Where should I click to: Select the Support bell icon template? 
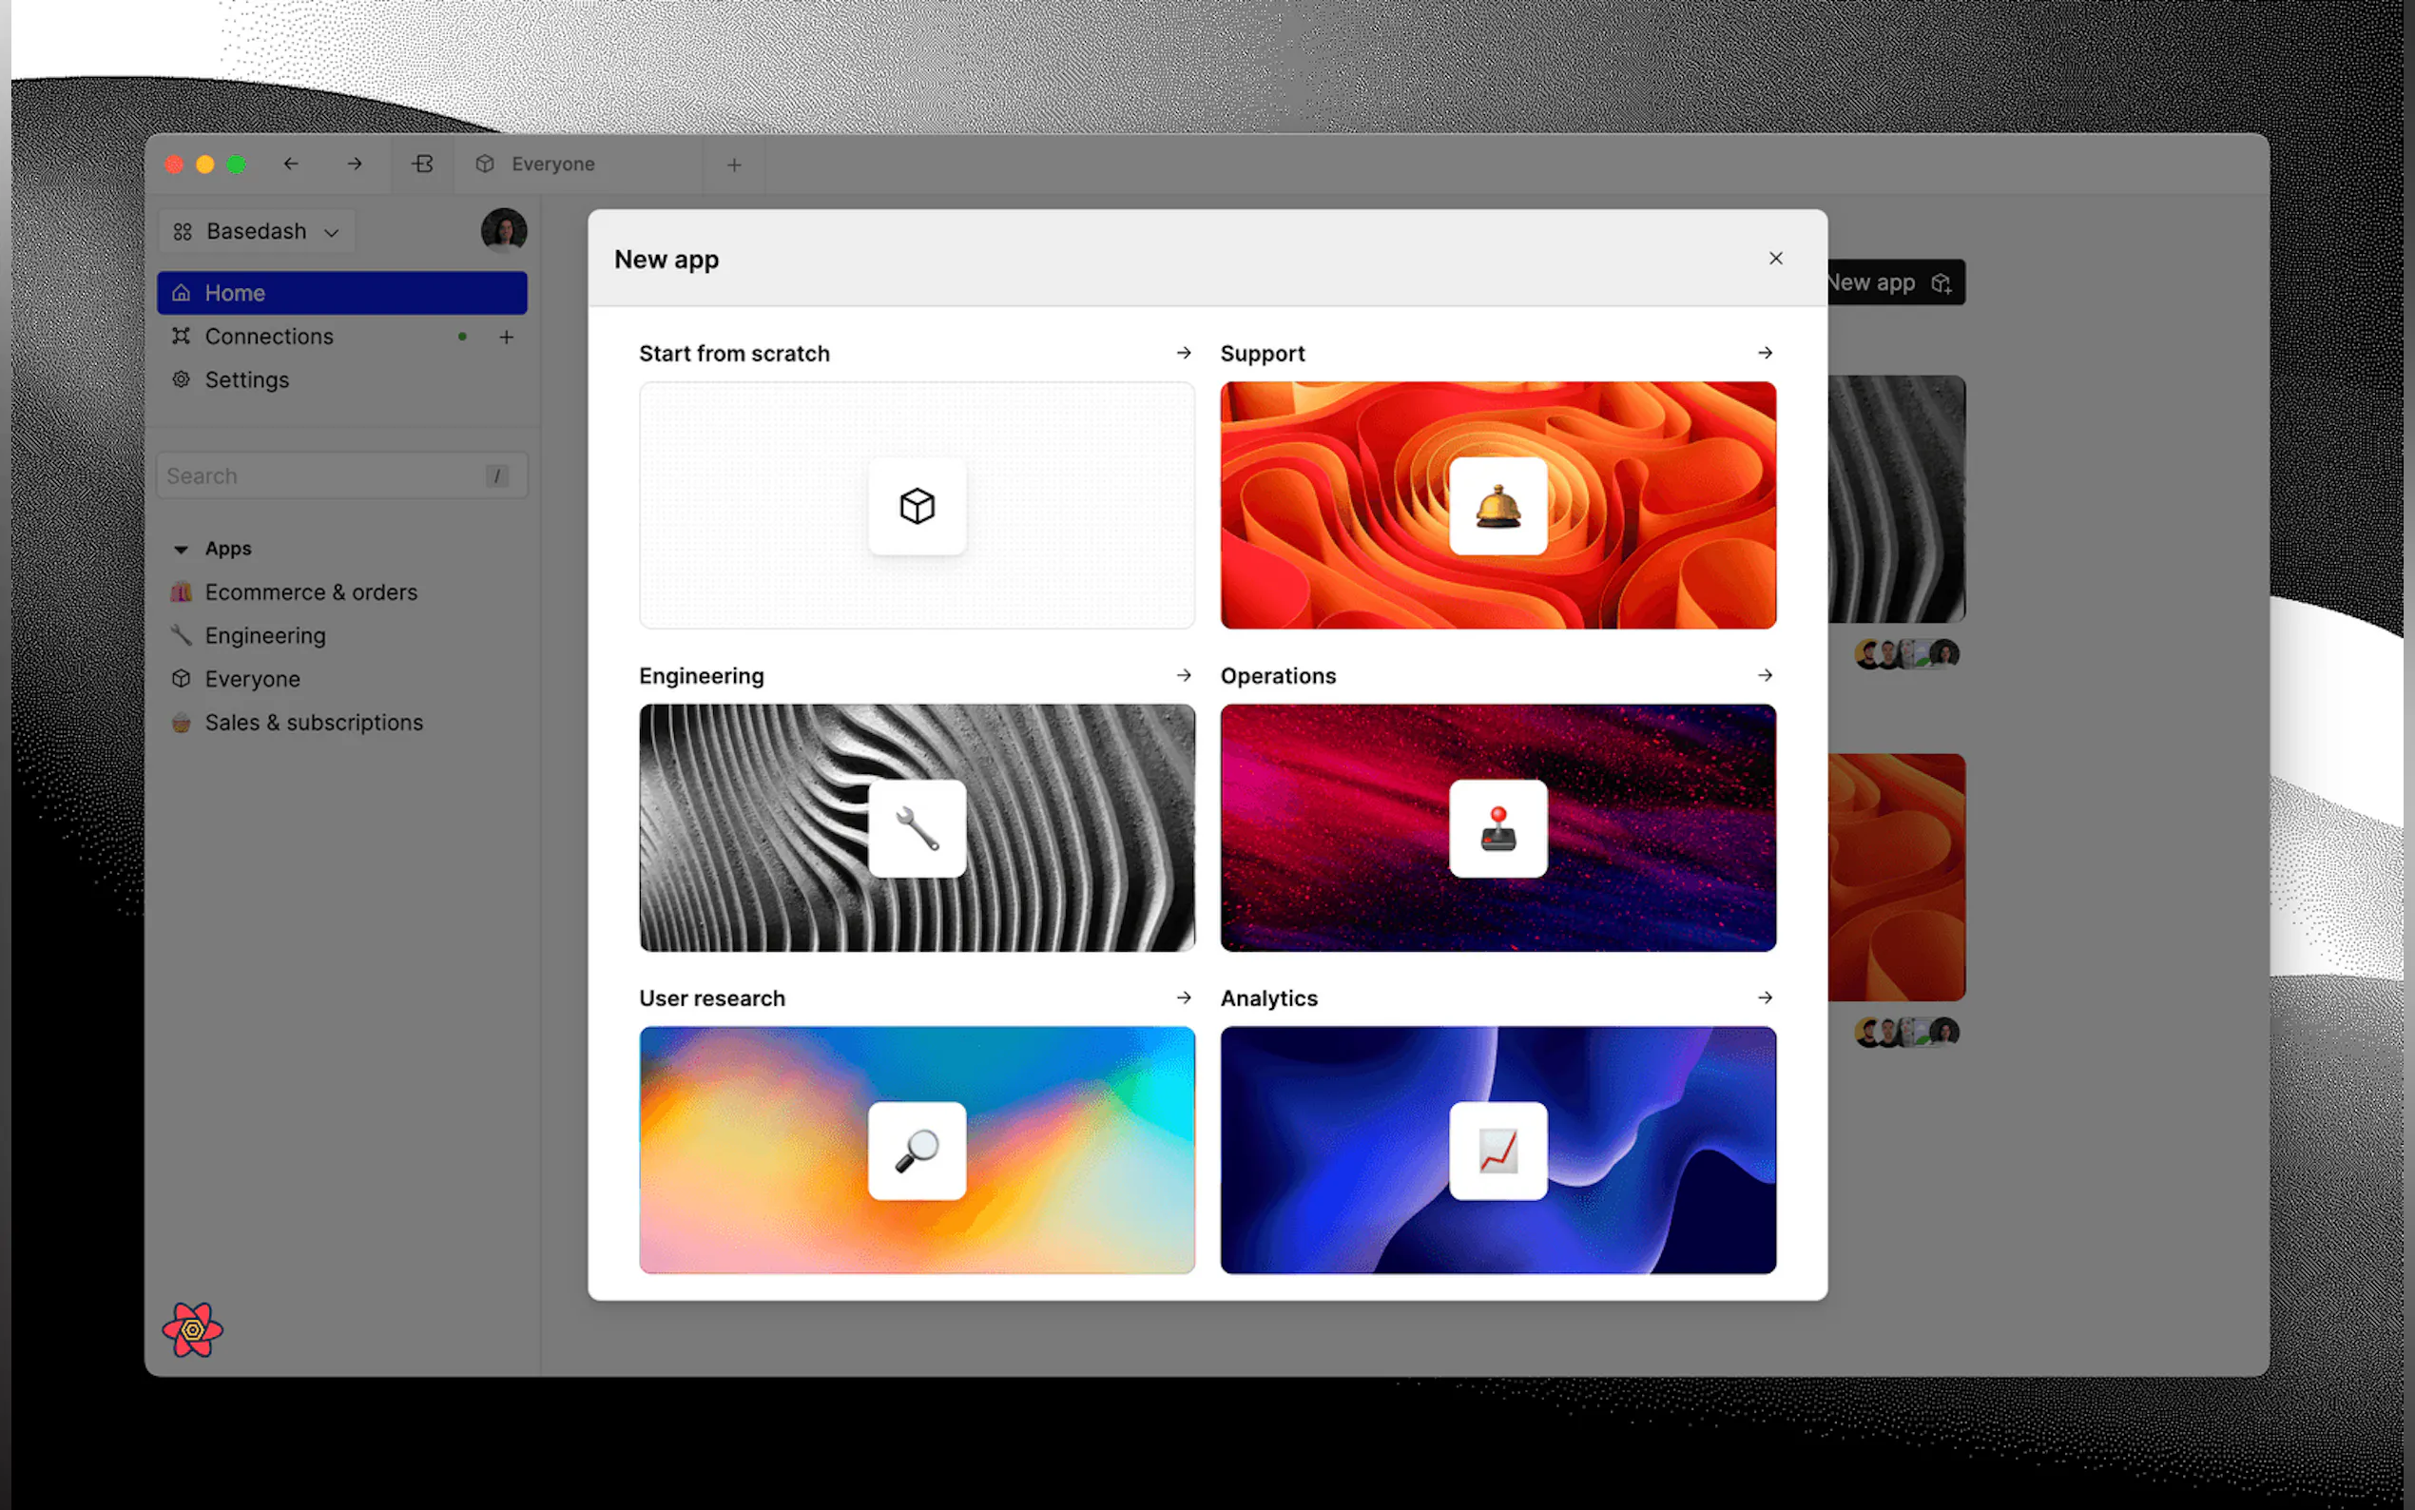point(1497,506)
